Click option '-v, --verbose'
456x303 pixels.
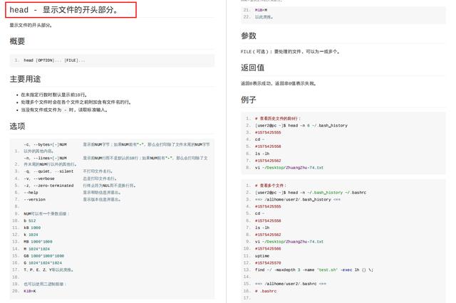[x=39, y=179]
